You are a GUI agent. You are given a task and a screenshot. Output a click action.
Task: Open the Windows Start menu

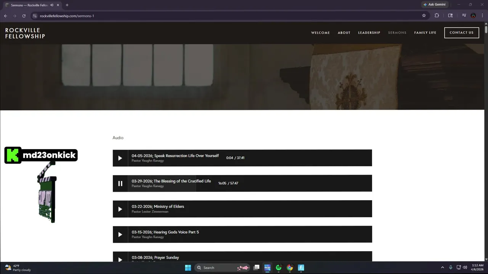(188, 268)
